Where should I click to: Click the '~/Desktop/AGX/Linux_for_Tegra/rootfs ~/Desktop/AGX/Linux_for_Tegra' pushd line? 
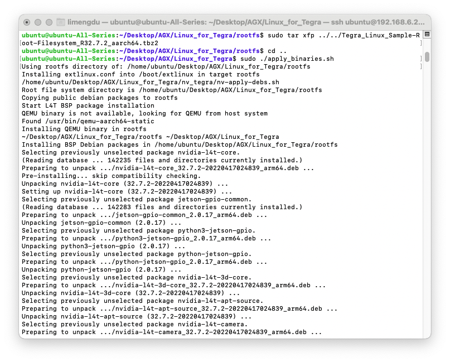[151, 137]
